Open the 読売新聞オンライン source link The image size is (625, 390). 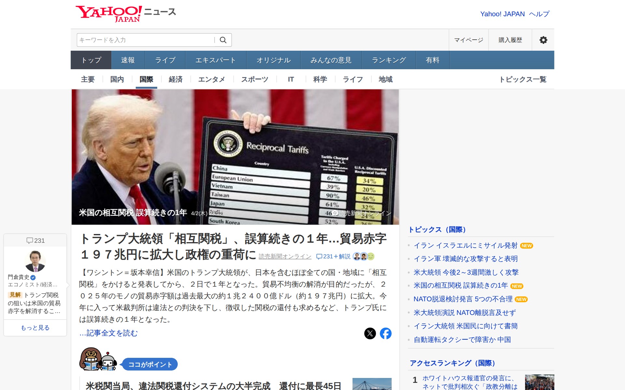[285, 256]
